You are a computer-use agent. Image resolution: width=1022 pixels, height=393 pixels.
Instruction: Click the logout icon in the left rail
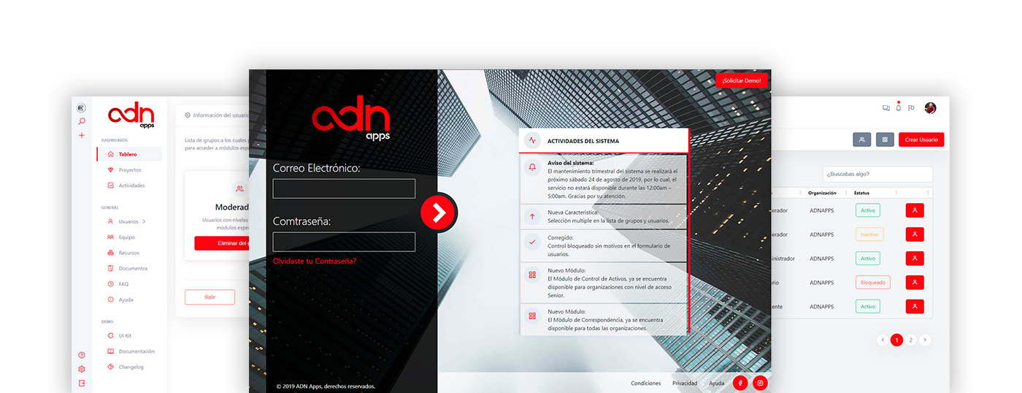click(x=82, y=383)
